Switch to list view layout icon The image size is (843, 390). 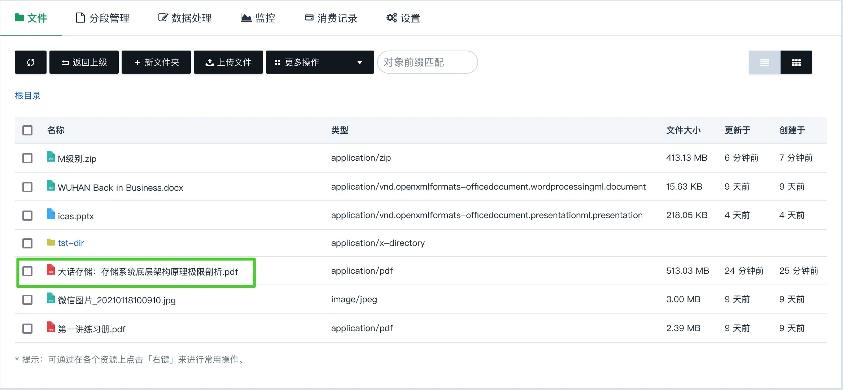(764, 62)
